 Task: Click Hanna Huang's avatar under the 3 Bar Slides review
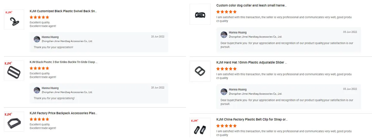point(37,90)
